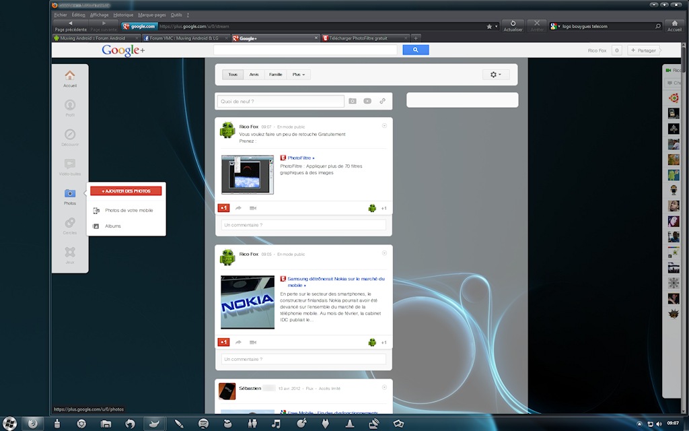
Task: Toggle +1 on the Nokia post
Action: coord(223,342)
